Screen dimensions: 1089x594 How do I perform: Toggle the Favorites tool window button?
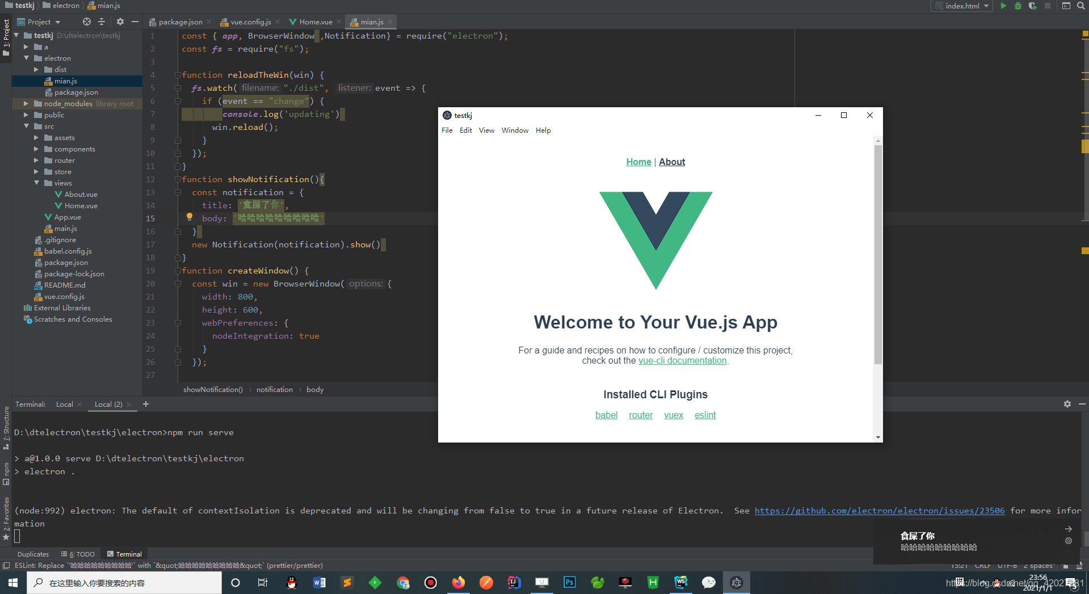pos(6,519)
